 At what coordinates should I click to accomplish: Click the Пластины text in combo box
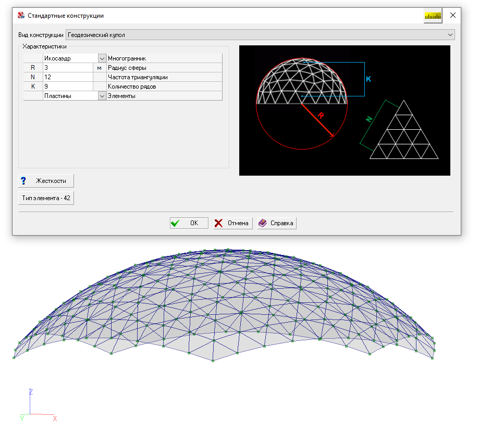click(58, 96)
